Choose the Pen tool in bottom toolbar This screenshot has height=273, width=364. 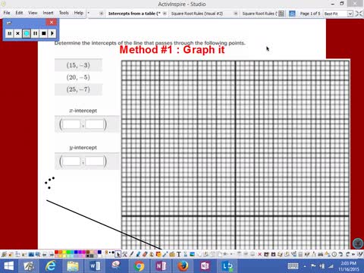(x=131, y=254)
